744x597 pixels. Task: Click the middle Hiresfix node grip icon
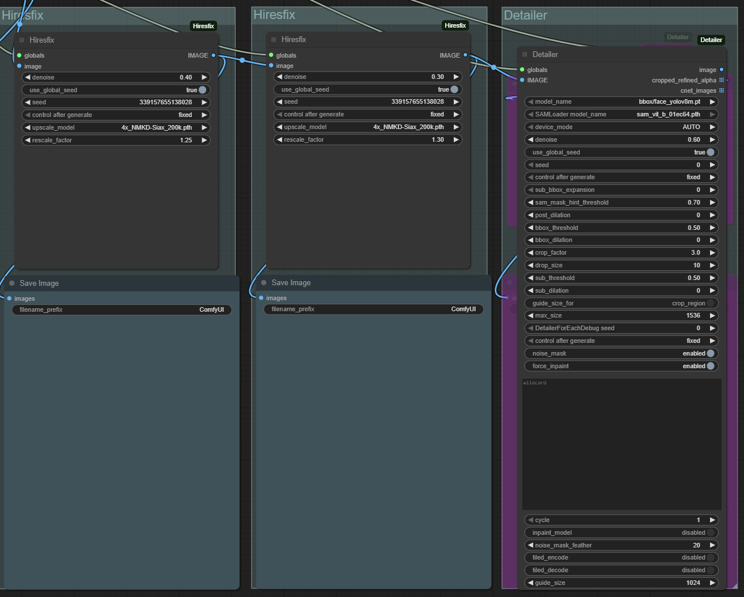coord(274,39)
